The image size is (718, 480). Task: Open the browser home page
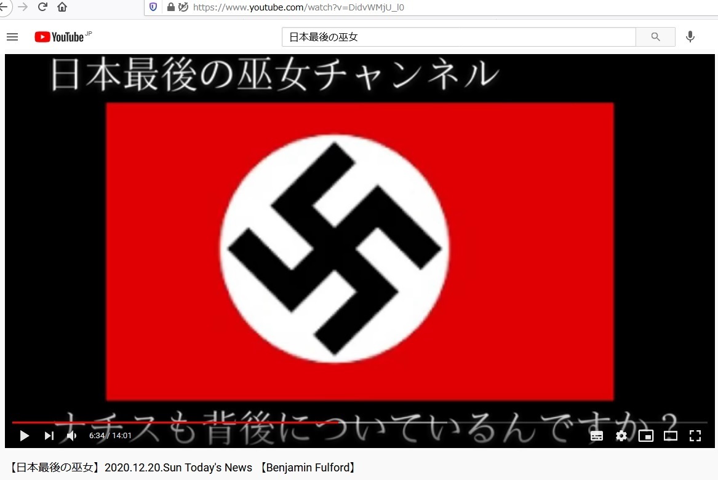coord(62,7)
